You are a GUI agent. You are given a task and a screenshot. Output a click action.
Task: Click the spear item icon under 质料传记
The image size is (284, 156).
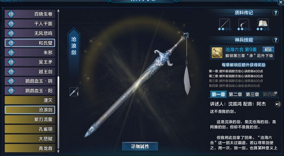point(225,24)
